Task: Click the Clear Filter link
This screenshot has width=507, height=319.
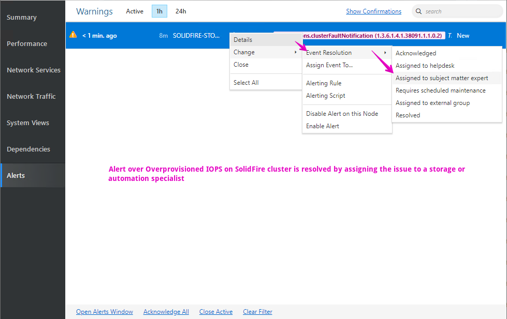Action: (258, 312)
